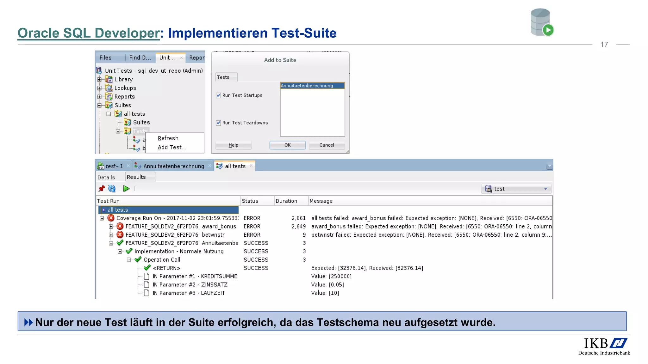Viewport: 648px width, 364px height.
Task: Click the top-level Suites folder icon
Action: pos(109,105)
